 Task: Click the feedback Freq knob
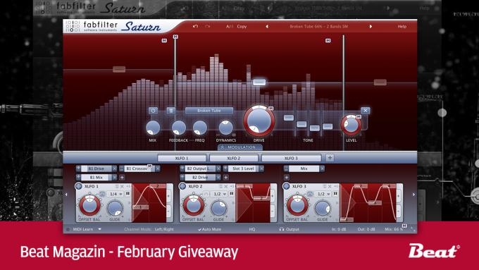pos(200,128)
